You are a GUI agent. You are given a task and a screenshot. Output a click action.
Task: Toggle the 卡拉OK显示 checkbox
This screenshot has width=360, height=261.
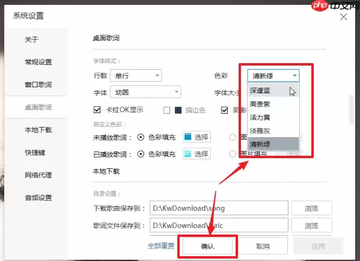click(97, 110)
